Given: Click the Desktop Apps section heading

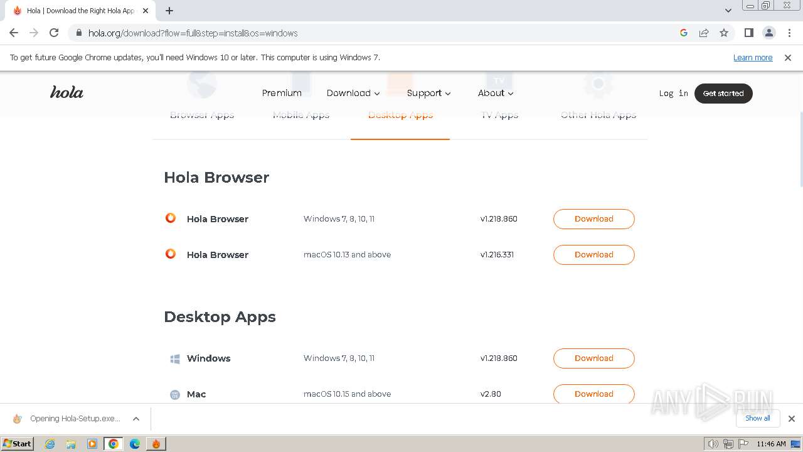Looking at the screenshot, I should click(220, 317).
